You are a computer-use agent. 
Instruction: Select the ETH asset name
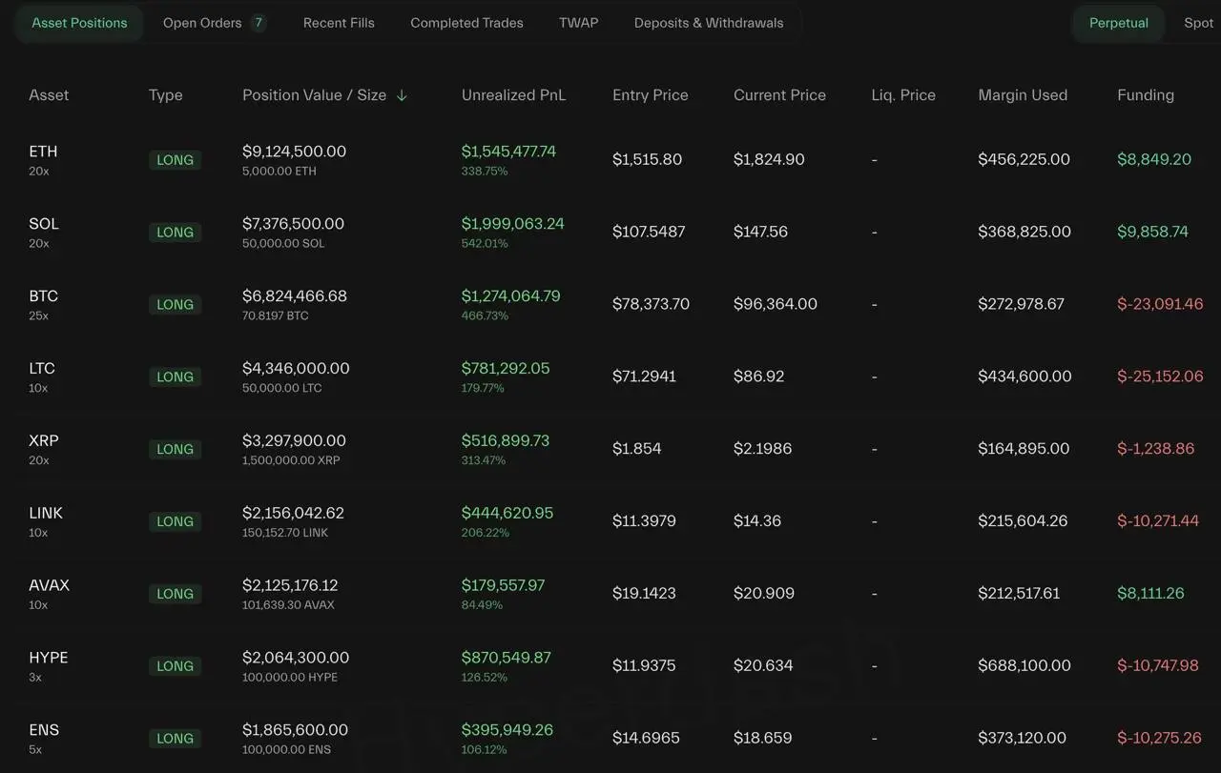[x=43, y=152]
